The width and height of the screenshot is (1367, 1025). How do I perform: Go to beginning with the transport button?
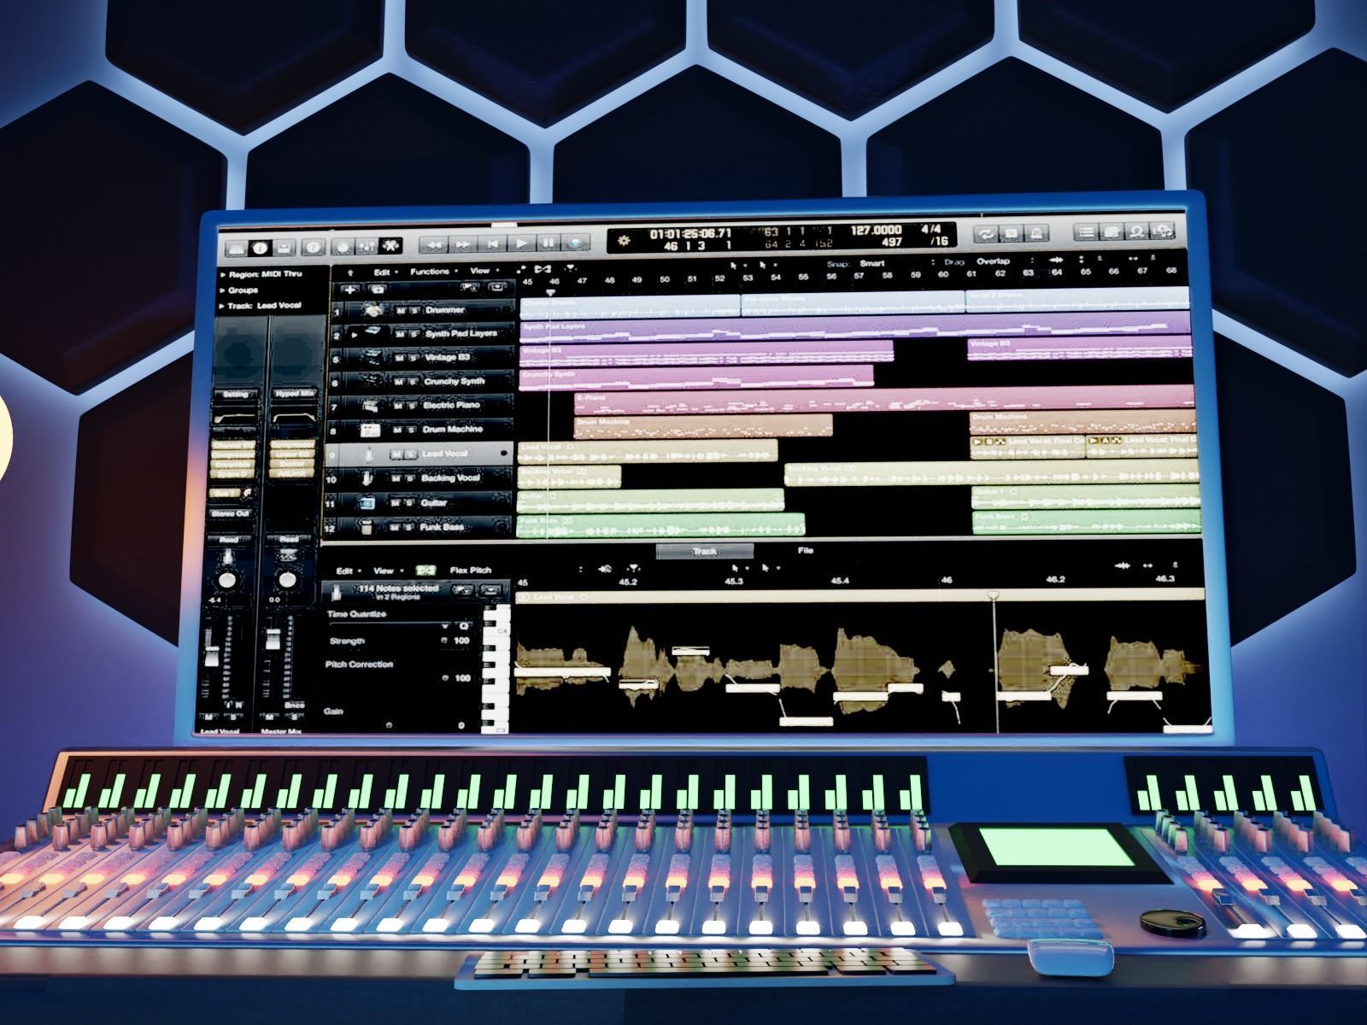[x=492, y=244]
